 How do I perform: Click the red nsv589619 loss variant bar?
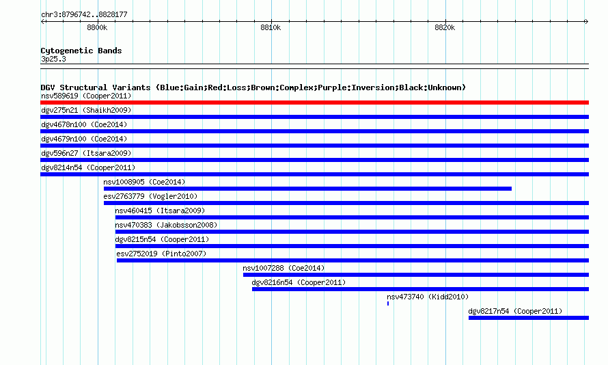click(314, 103)
